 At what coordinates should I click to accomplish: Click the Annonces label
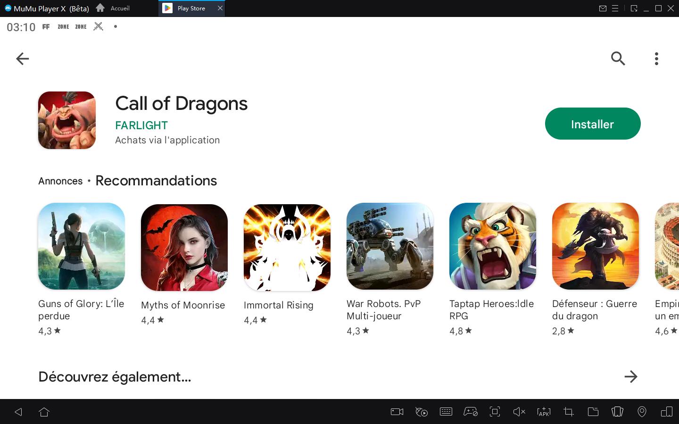click(x=60, y=181)
